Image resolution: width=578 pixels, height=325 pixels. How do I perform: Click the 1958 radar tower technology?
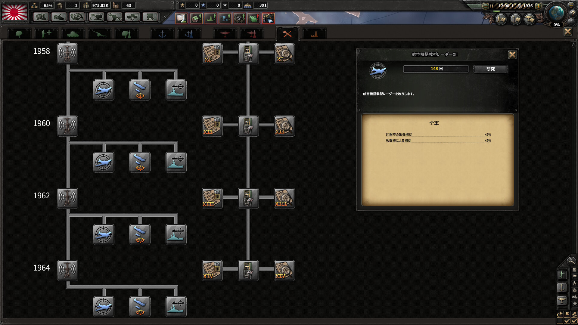click(x=67, y=54)
